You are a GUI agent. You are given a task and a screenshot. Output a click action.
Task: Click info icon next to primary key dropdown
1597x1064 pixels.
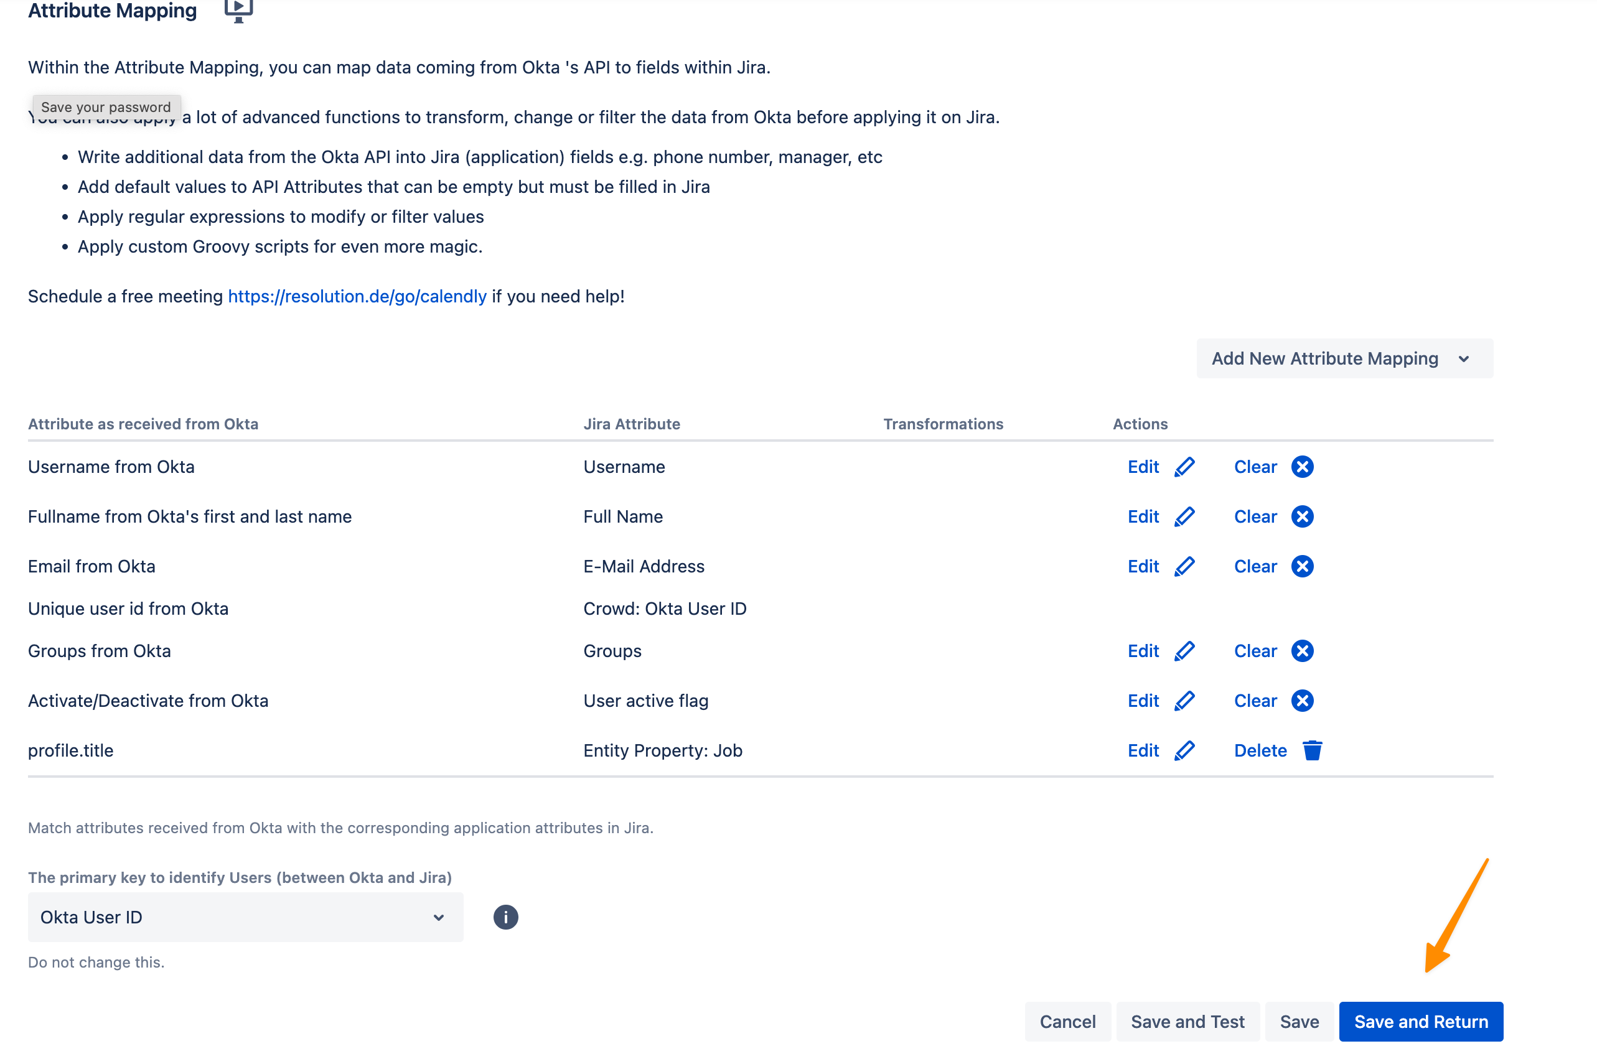[505, 917]
